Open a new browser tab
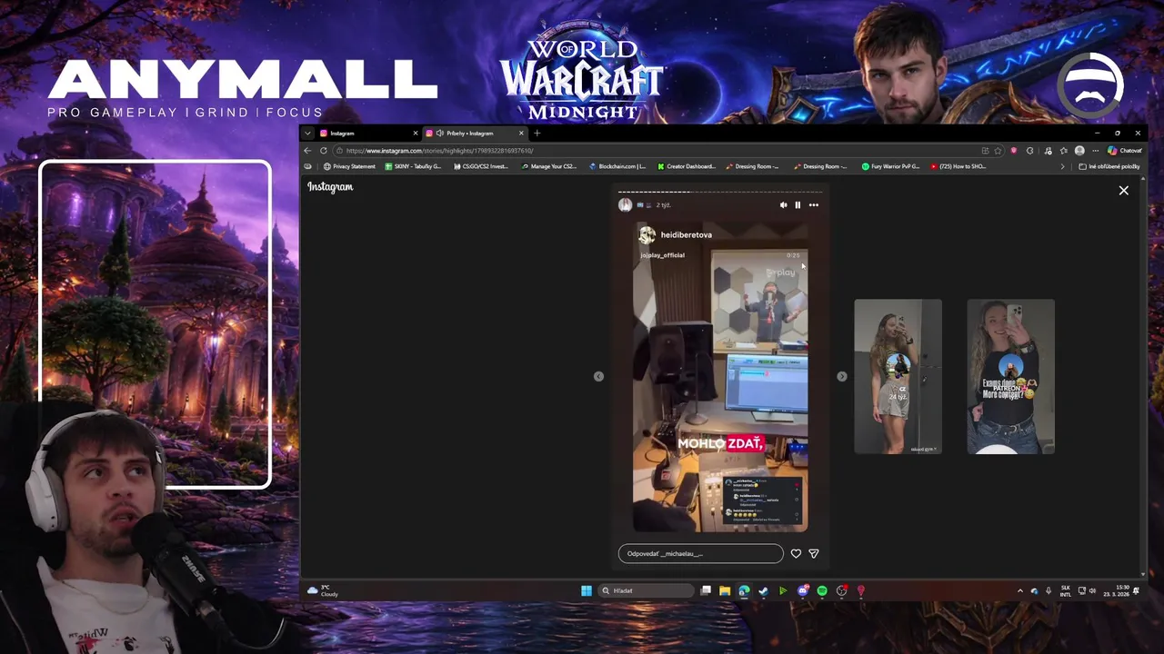1164x654 pixels. (x=537, y=134)
